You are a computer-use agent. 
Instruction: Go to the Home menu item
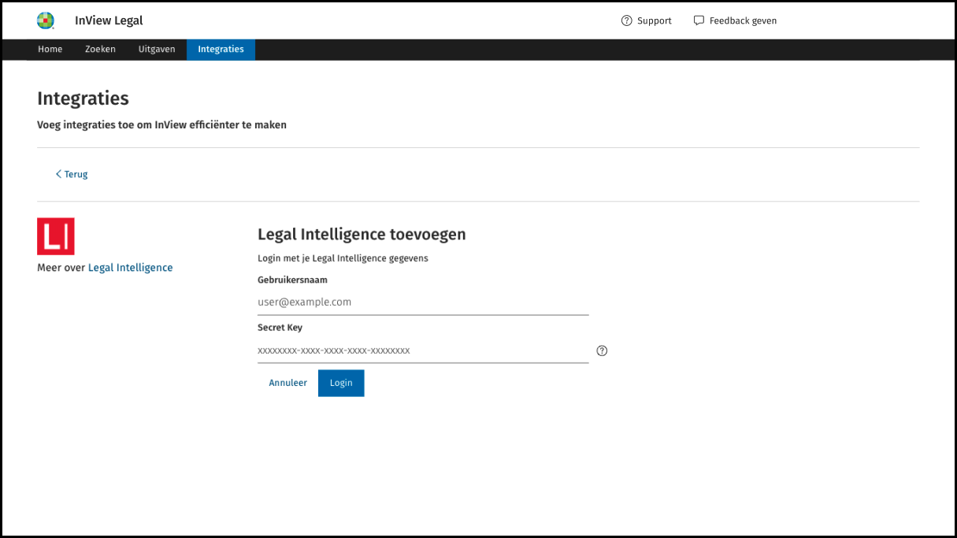[x=50, y=49]
